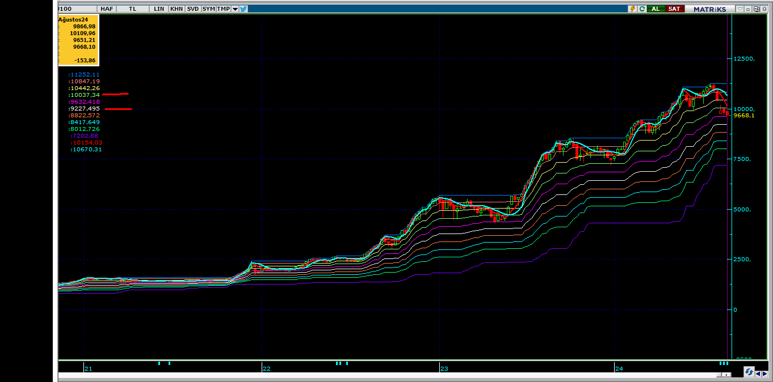Click the year 21 time axis label
773x382 pixels.
coord(88,368)
